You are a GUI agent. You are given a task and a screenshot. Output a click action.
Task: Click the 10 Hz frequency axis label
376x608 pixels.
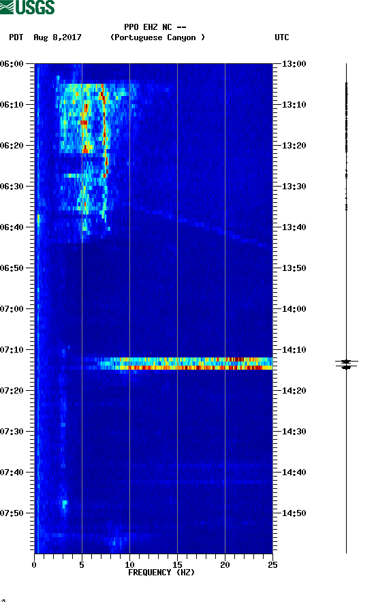[129, 565]
